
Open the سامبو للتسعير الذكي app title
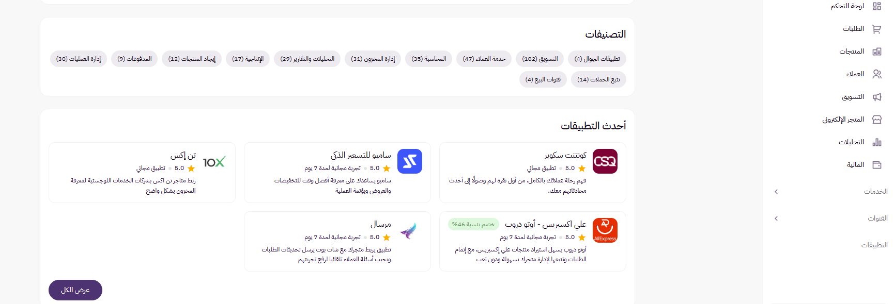(361, 155)
